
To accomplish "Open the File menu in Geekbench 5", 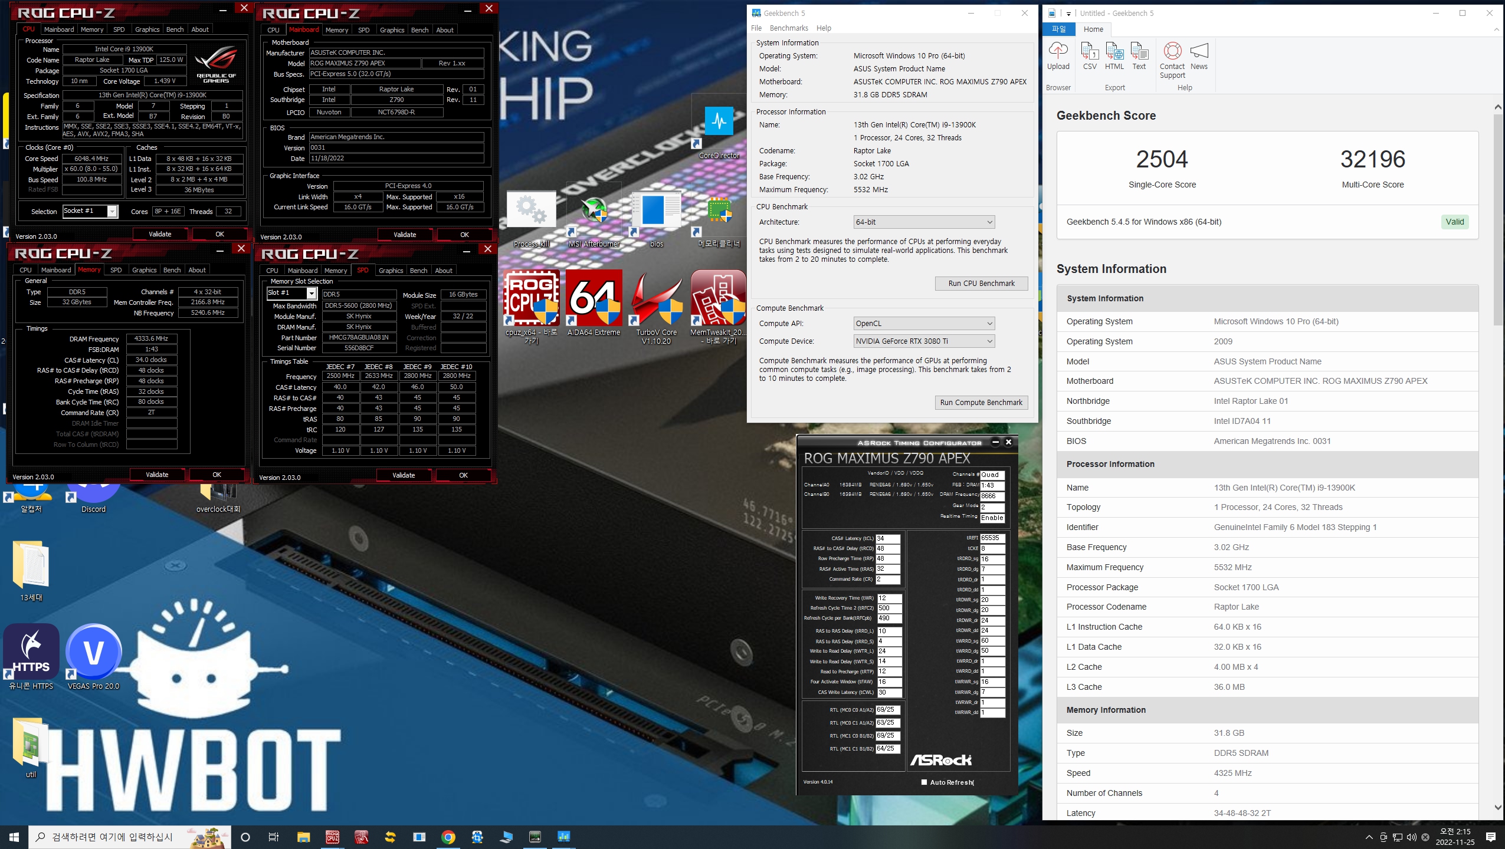I will (756, 28).
